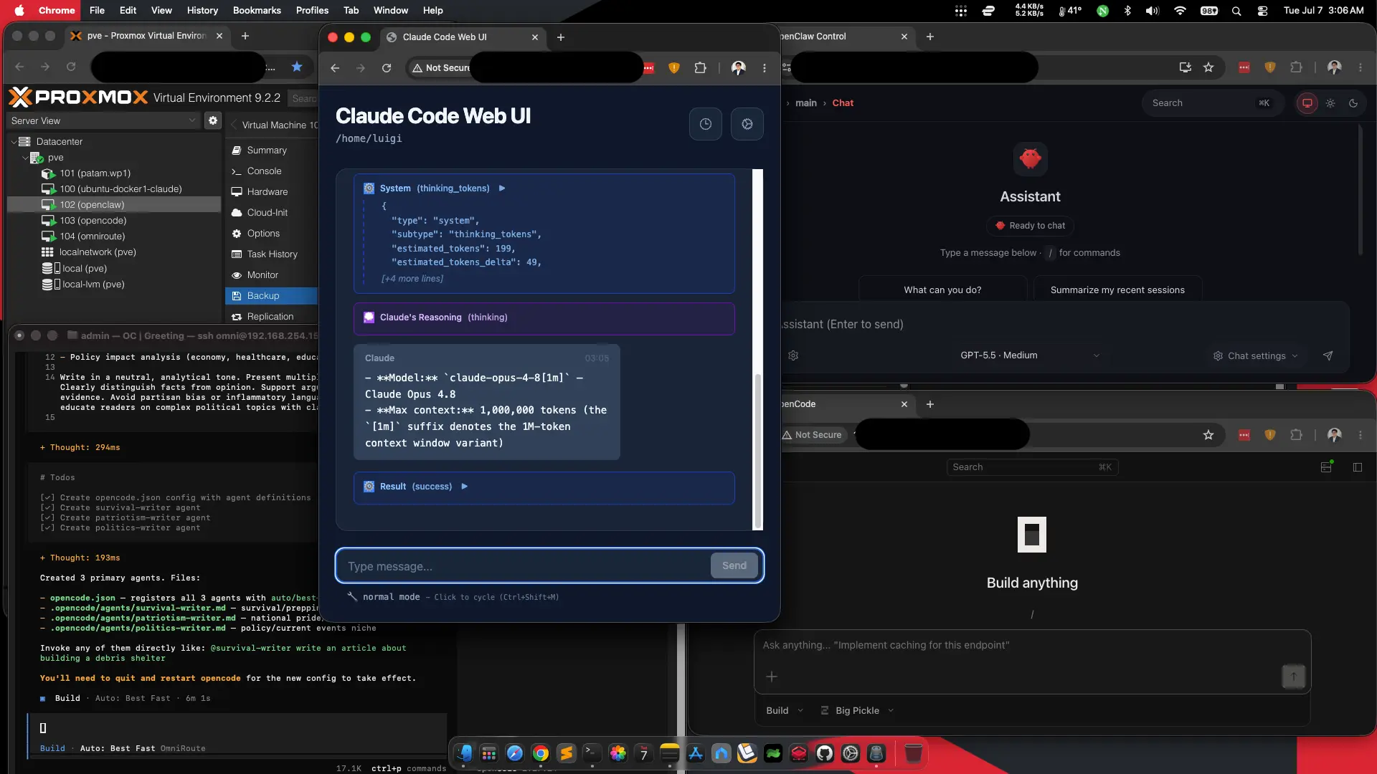Select system theme monitor icon in OpenClaw
The width and height of the screenshot is (1377, 774).
pos(1307,103)
